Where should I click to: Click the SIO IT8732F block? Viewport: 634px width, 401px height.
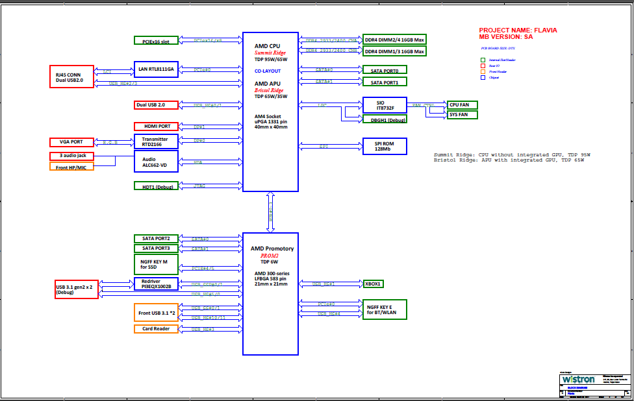(385, 104)
